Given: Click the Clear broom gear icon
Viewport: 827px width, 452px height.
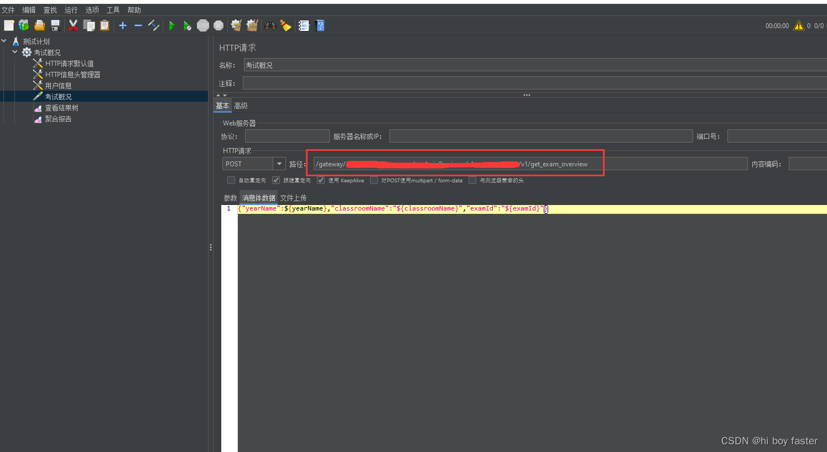Looking at the screenshot, I should click(x=236, y=25).
